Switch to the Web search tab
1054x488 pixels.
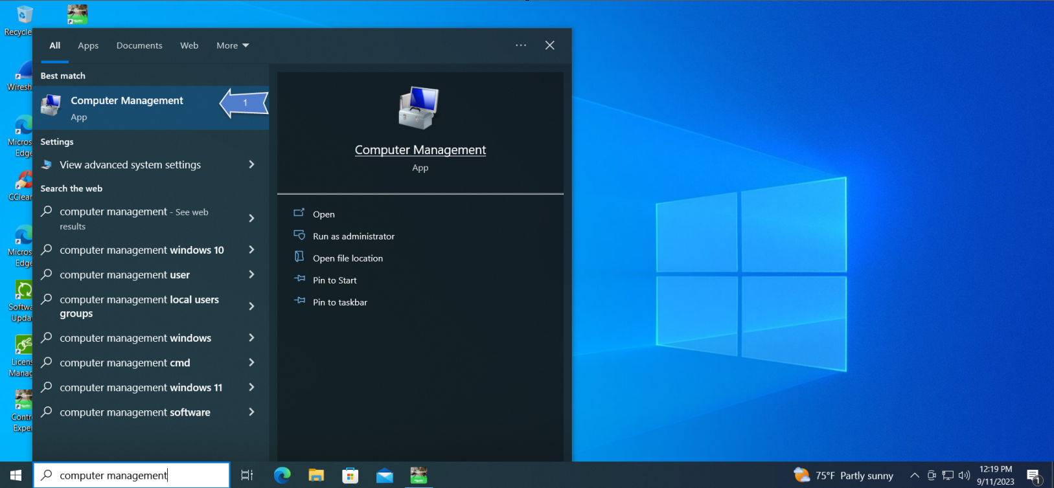pyautogui.click(x=189, y=45)
